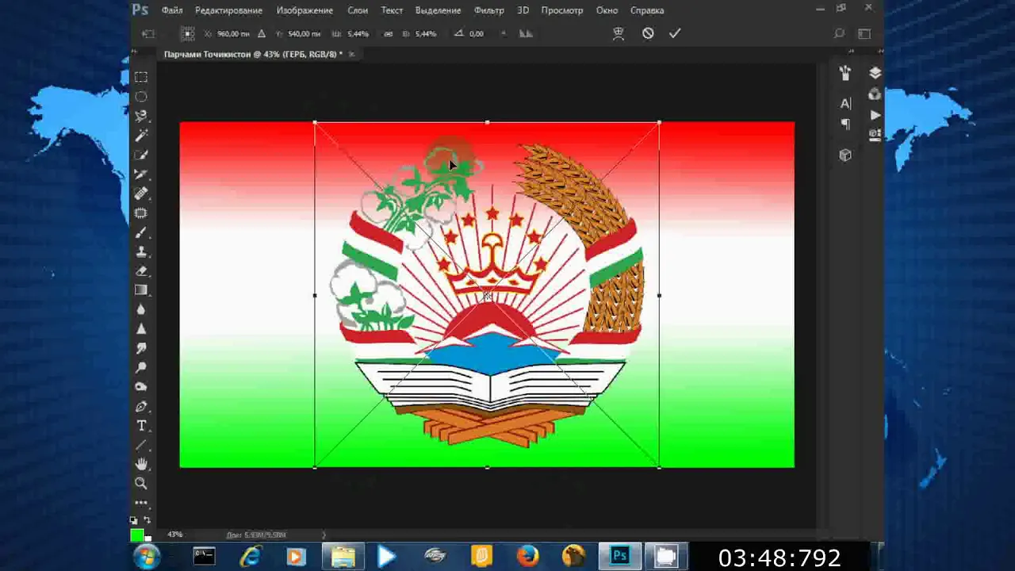
Task: Open the Layers panel icon
Action: [875, 73]
